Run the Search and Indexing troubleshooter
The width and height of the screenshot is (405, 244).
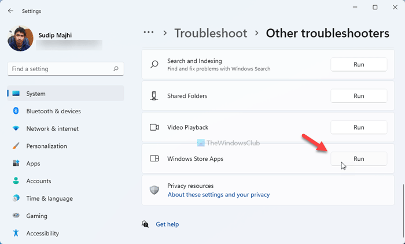click(x=359, y=65)
